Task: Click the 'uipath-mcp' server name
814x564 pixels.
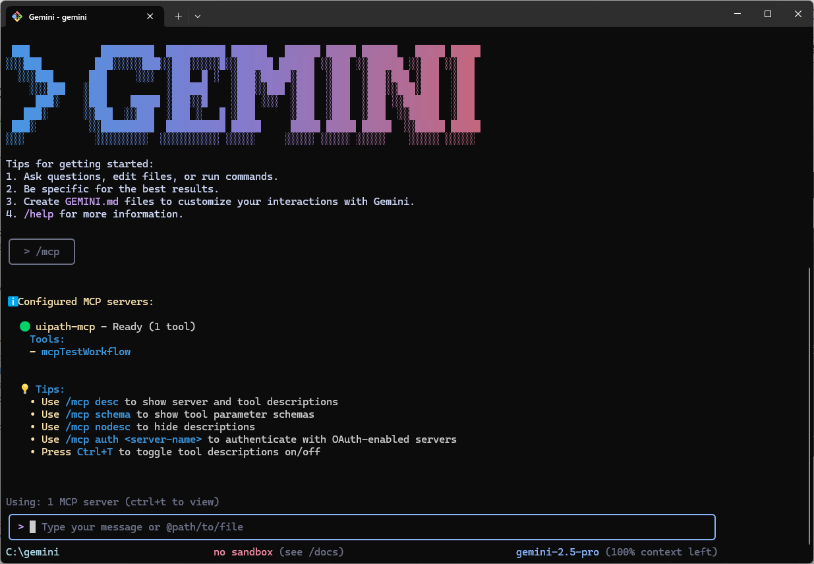Action: pyautogui.click(x=65, y=327)
